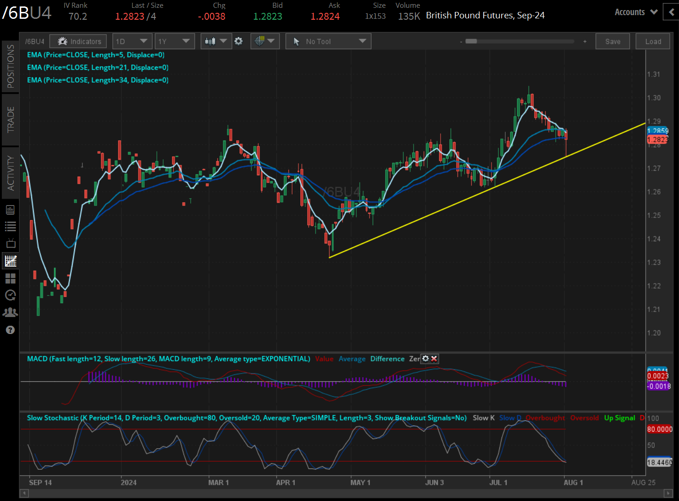Click the chart zoom slider handle
The width and height of the screenshot is (679, 501).
[471, 41]
